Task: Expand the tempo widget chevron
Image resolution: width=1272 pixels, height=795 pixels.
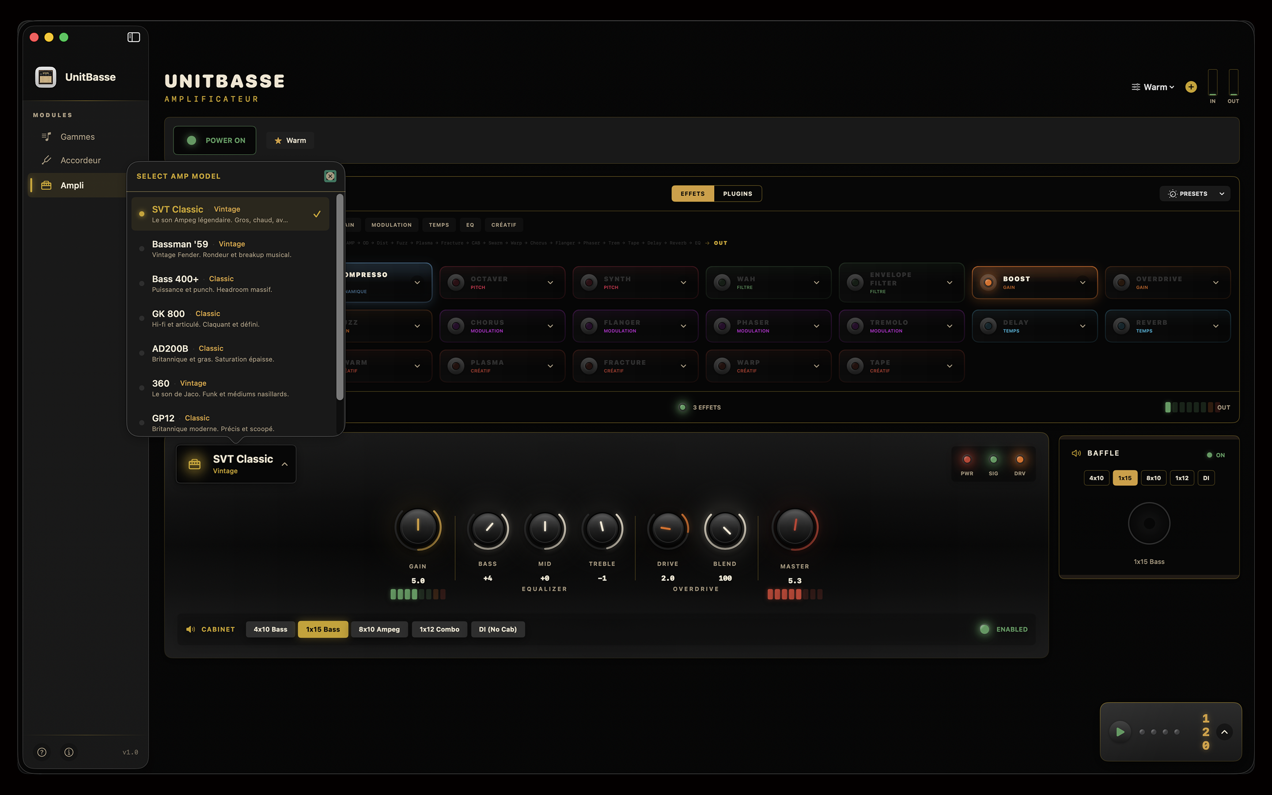Action: pyautogui.click(x=1224, y=732)
